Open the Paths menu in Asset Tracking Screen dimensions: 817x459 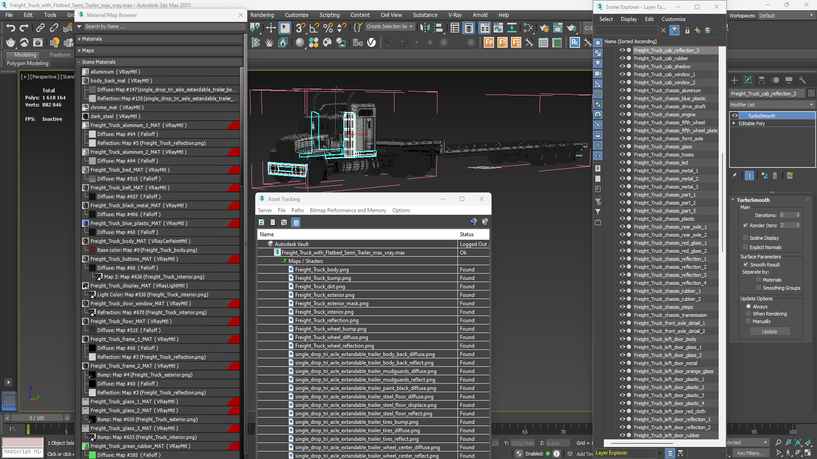click(297, 210)
